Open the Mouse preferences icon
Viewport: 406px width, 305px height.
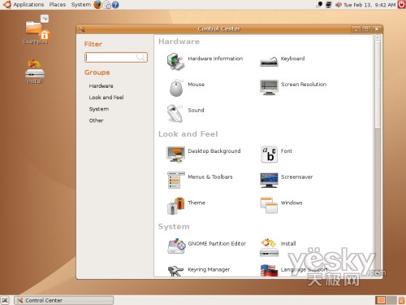(176, 88)
